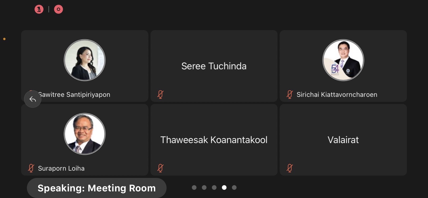
Task: Tap the Thaweesak Koanantakool participant tile name
Action: pyautogui.click(x=214, y=140)
